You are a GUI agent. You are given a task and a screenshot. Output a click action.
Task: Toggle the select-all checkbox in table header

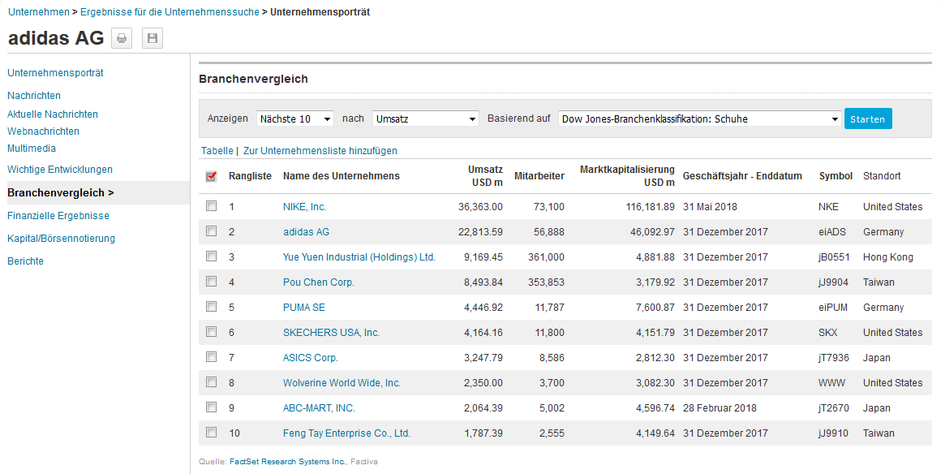click(x=211, y=176)
